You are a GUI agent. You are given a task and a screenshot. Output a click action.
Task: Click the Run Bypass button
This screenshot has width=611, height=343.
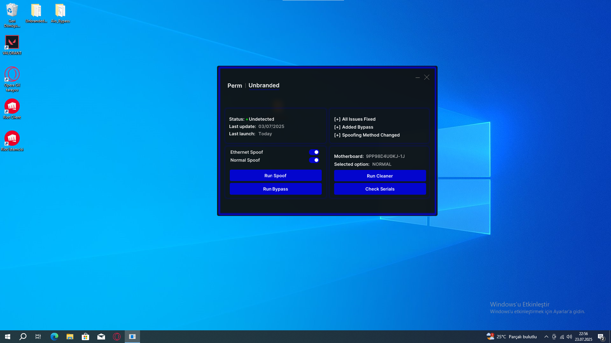[275, 189]
